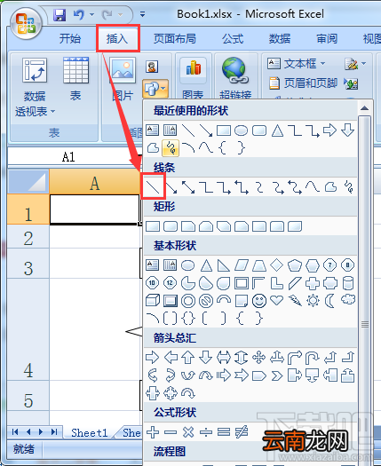381x466 pixels.
Task: Choose the Smiley Face shape
Action: (x=259, y=301)
